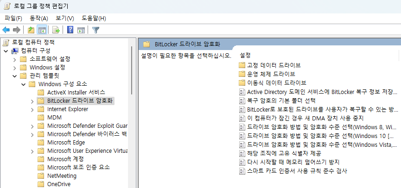Collapse the 관리 템플릿 node

(x=14, y=76)
